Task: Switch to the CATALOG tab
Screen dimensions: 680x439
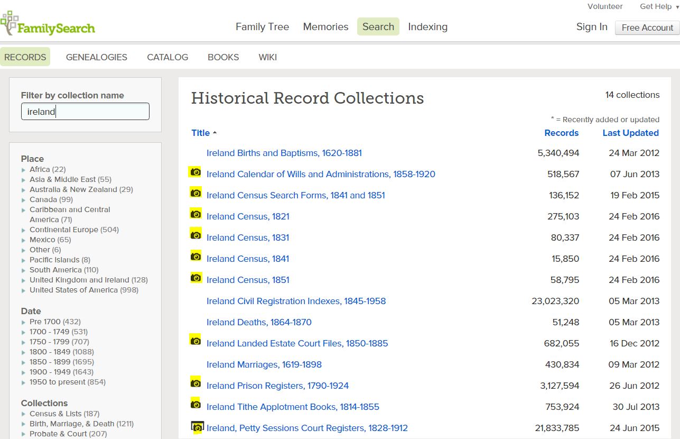Action: pos(167,57)
